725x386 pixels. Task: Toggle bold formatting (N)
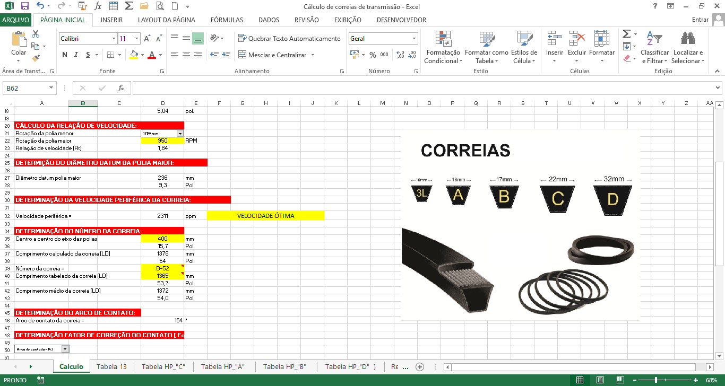(65, 55)
